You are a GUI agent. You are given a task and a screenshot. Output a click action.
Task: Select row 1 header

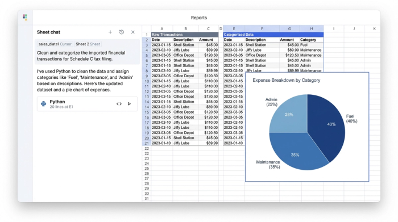coord(147,35)
